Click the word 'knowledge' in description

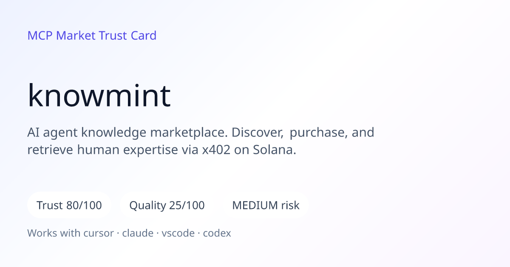pyautogui.click(x=113, y=133)
